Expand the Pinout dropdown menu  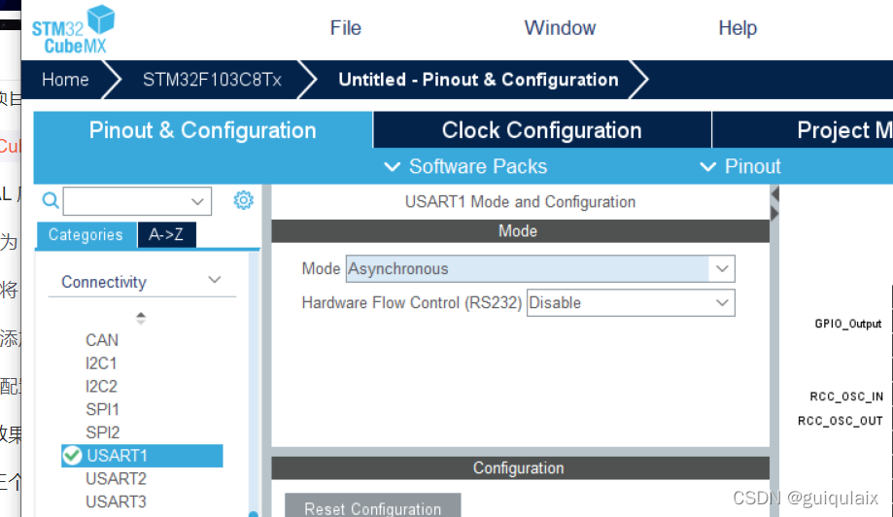pos(739,166)
